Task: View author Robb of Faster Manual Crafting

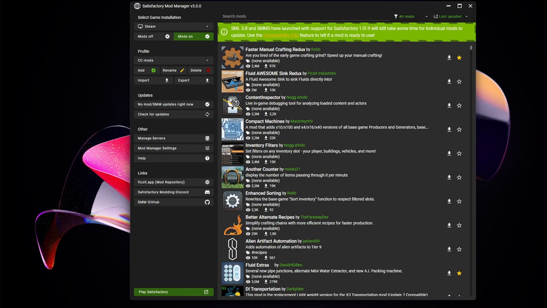Action: 316,50
